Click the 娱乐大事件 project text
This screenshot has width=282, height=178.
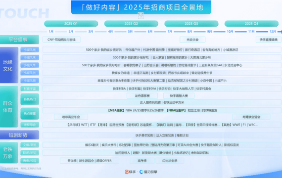click(109, 145)
